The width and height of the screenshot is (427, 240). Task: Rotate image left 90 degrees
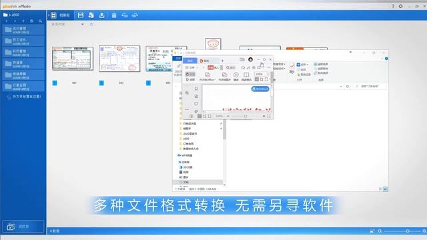click(x=125, y=15)
